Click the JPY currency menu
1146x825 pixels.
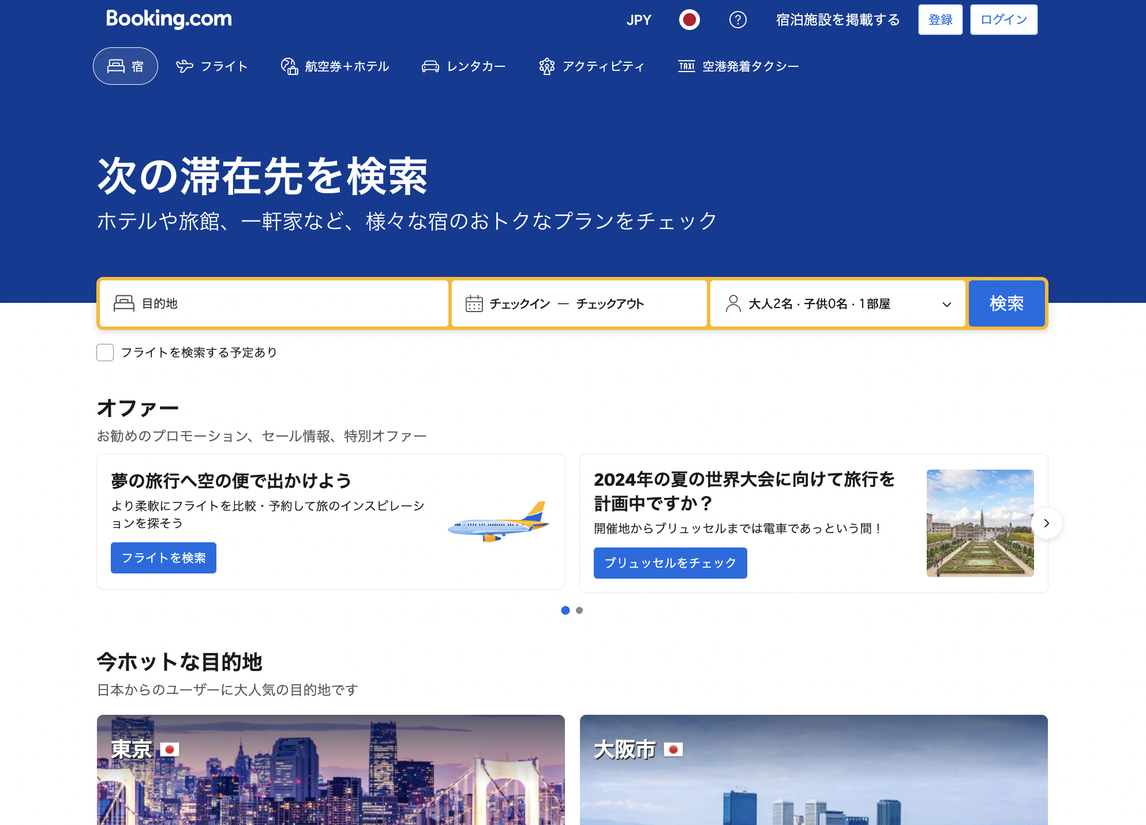[639, 19]
